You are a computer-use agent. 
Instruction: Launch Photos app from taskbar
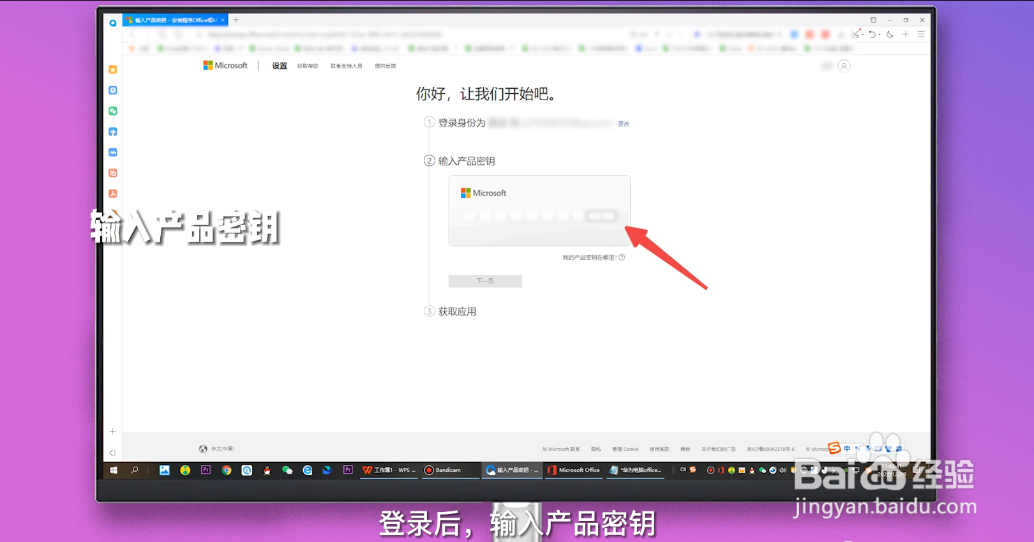click(165, 470)
